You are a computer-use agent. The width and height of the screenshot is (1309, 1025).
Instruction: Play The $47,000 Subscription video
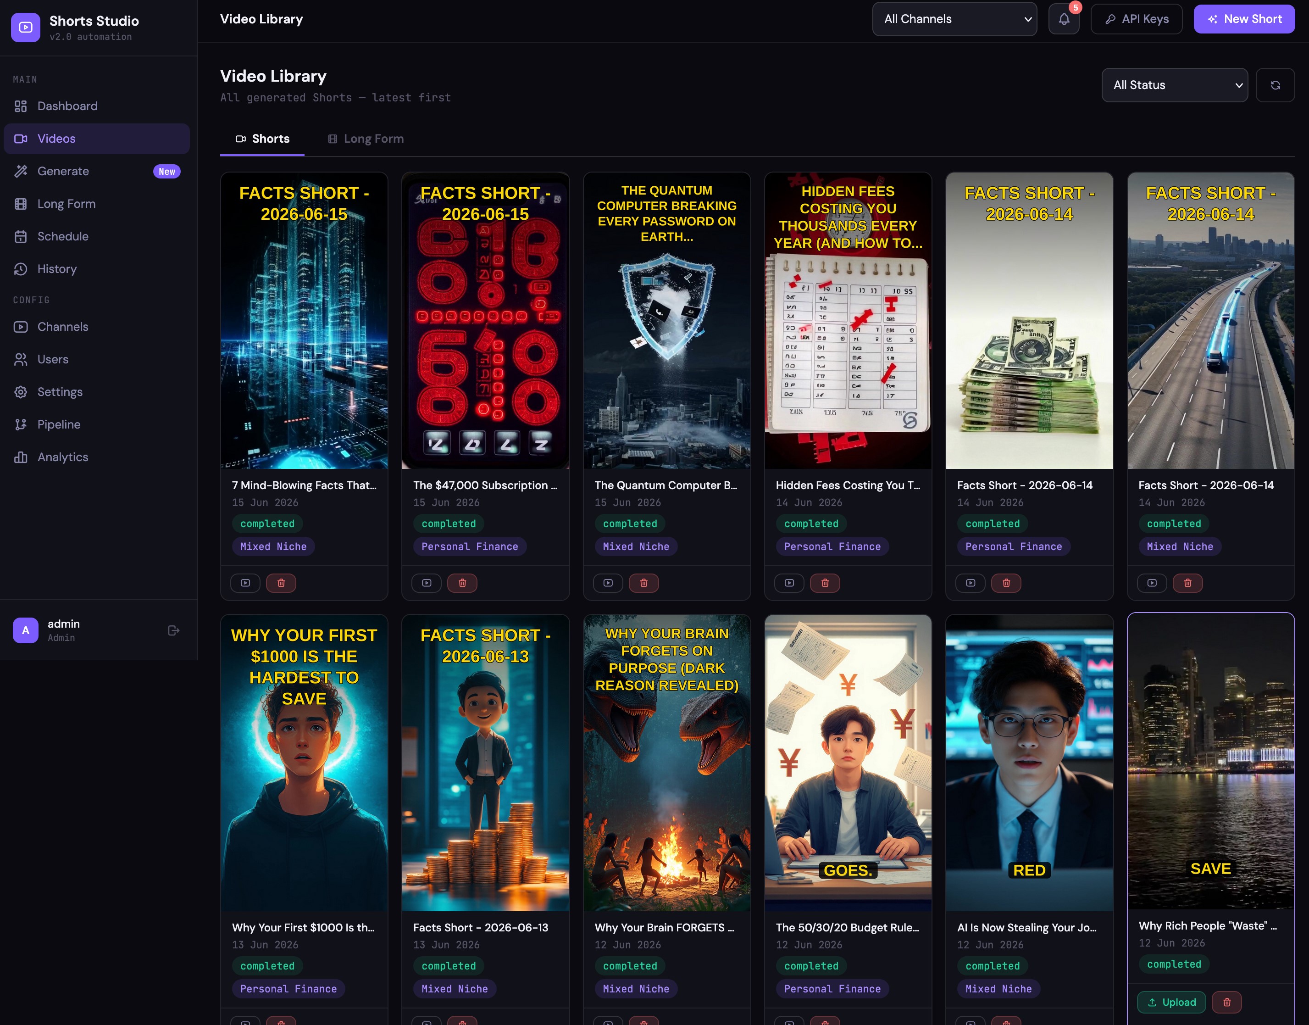click(x=427, y=583)
